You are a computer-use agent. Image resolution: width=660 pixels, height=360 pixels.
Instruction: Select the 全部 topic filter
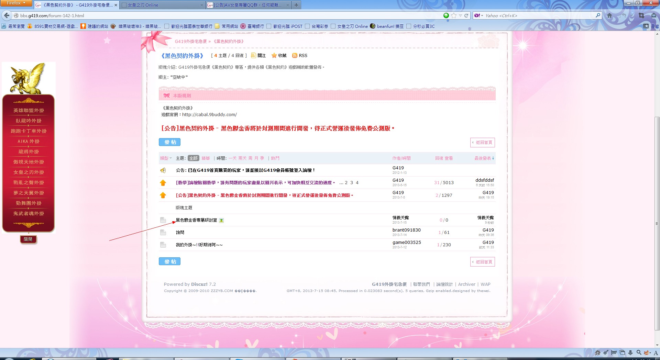pyautogui.click(x=194, y=158)
